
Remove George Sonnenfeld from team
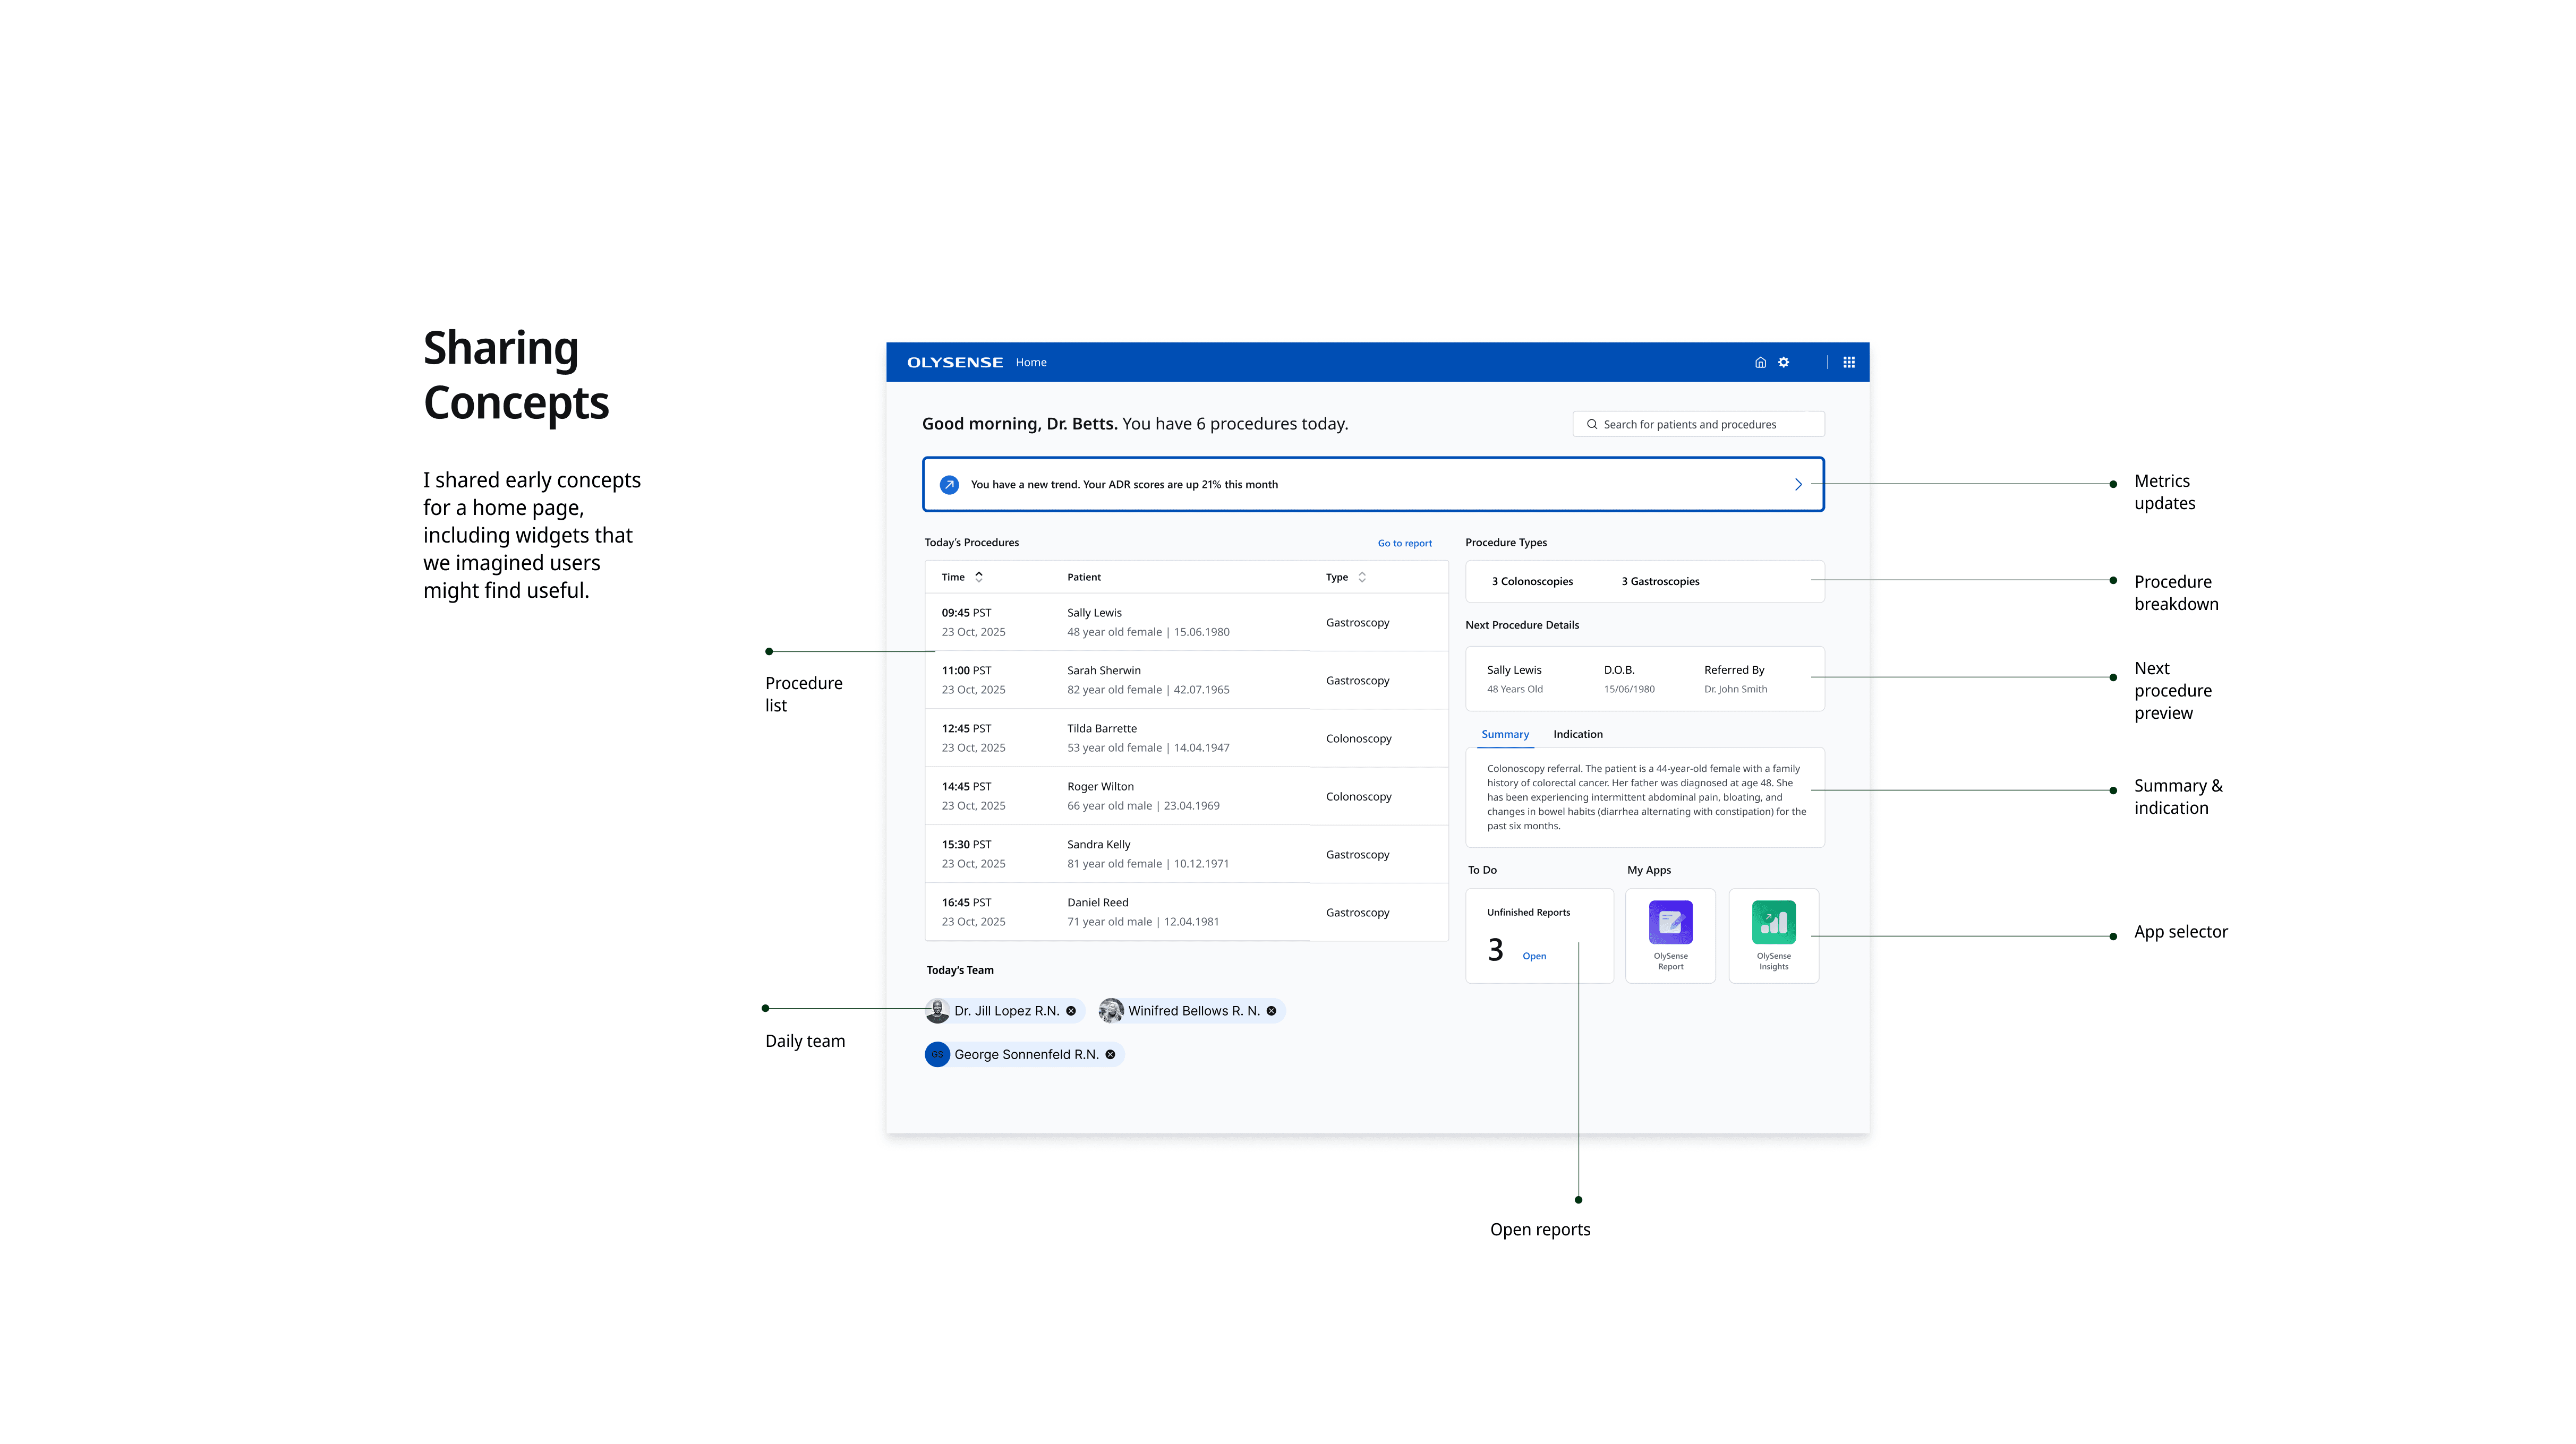pos(1110,1054)
